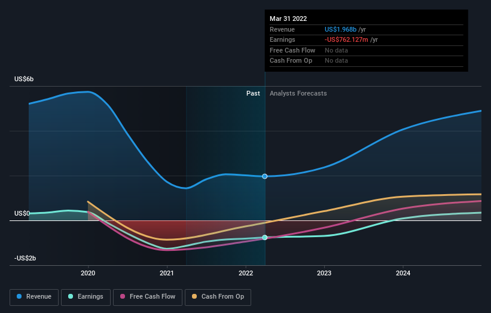Viewport: 491px width, 313px height.
Task: Click the 2022 x-axis label
Action: [x=246, y=273]
